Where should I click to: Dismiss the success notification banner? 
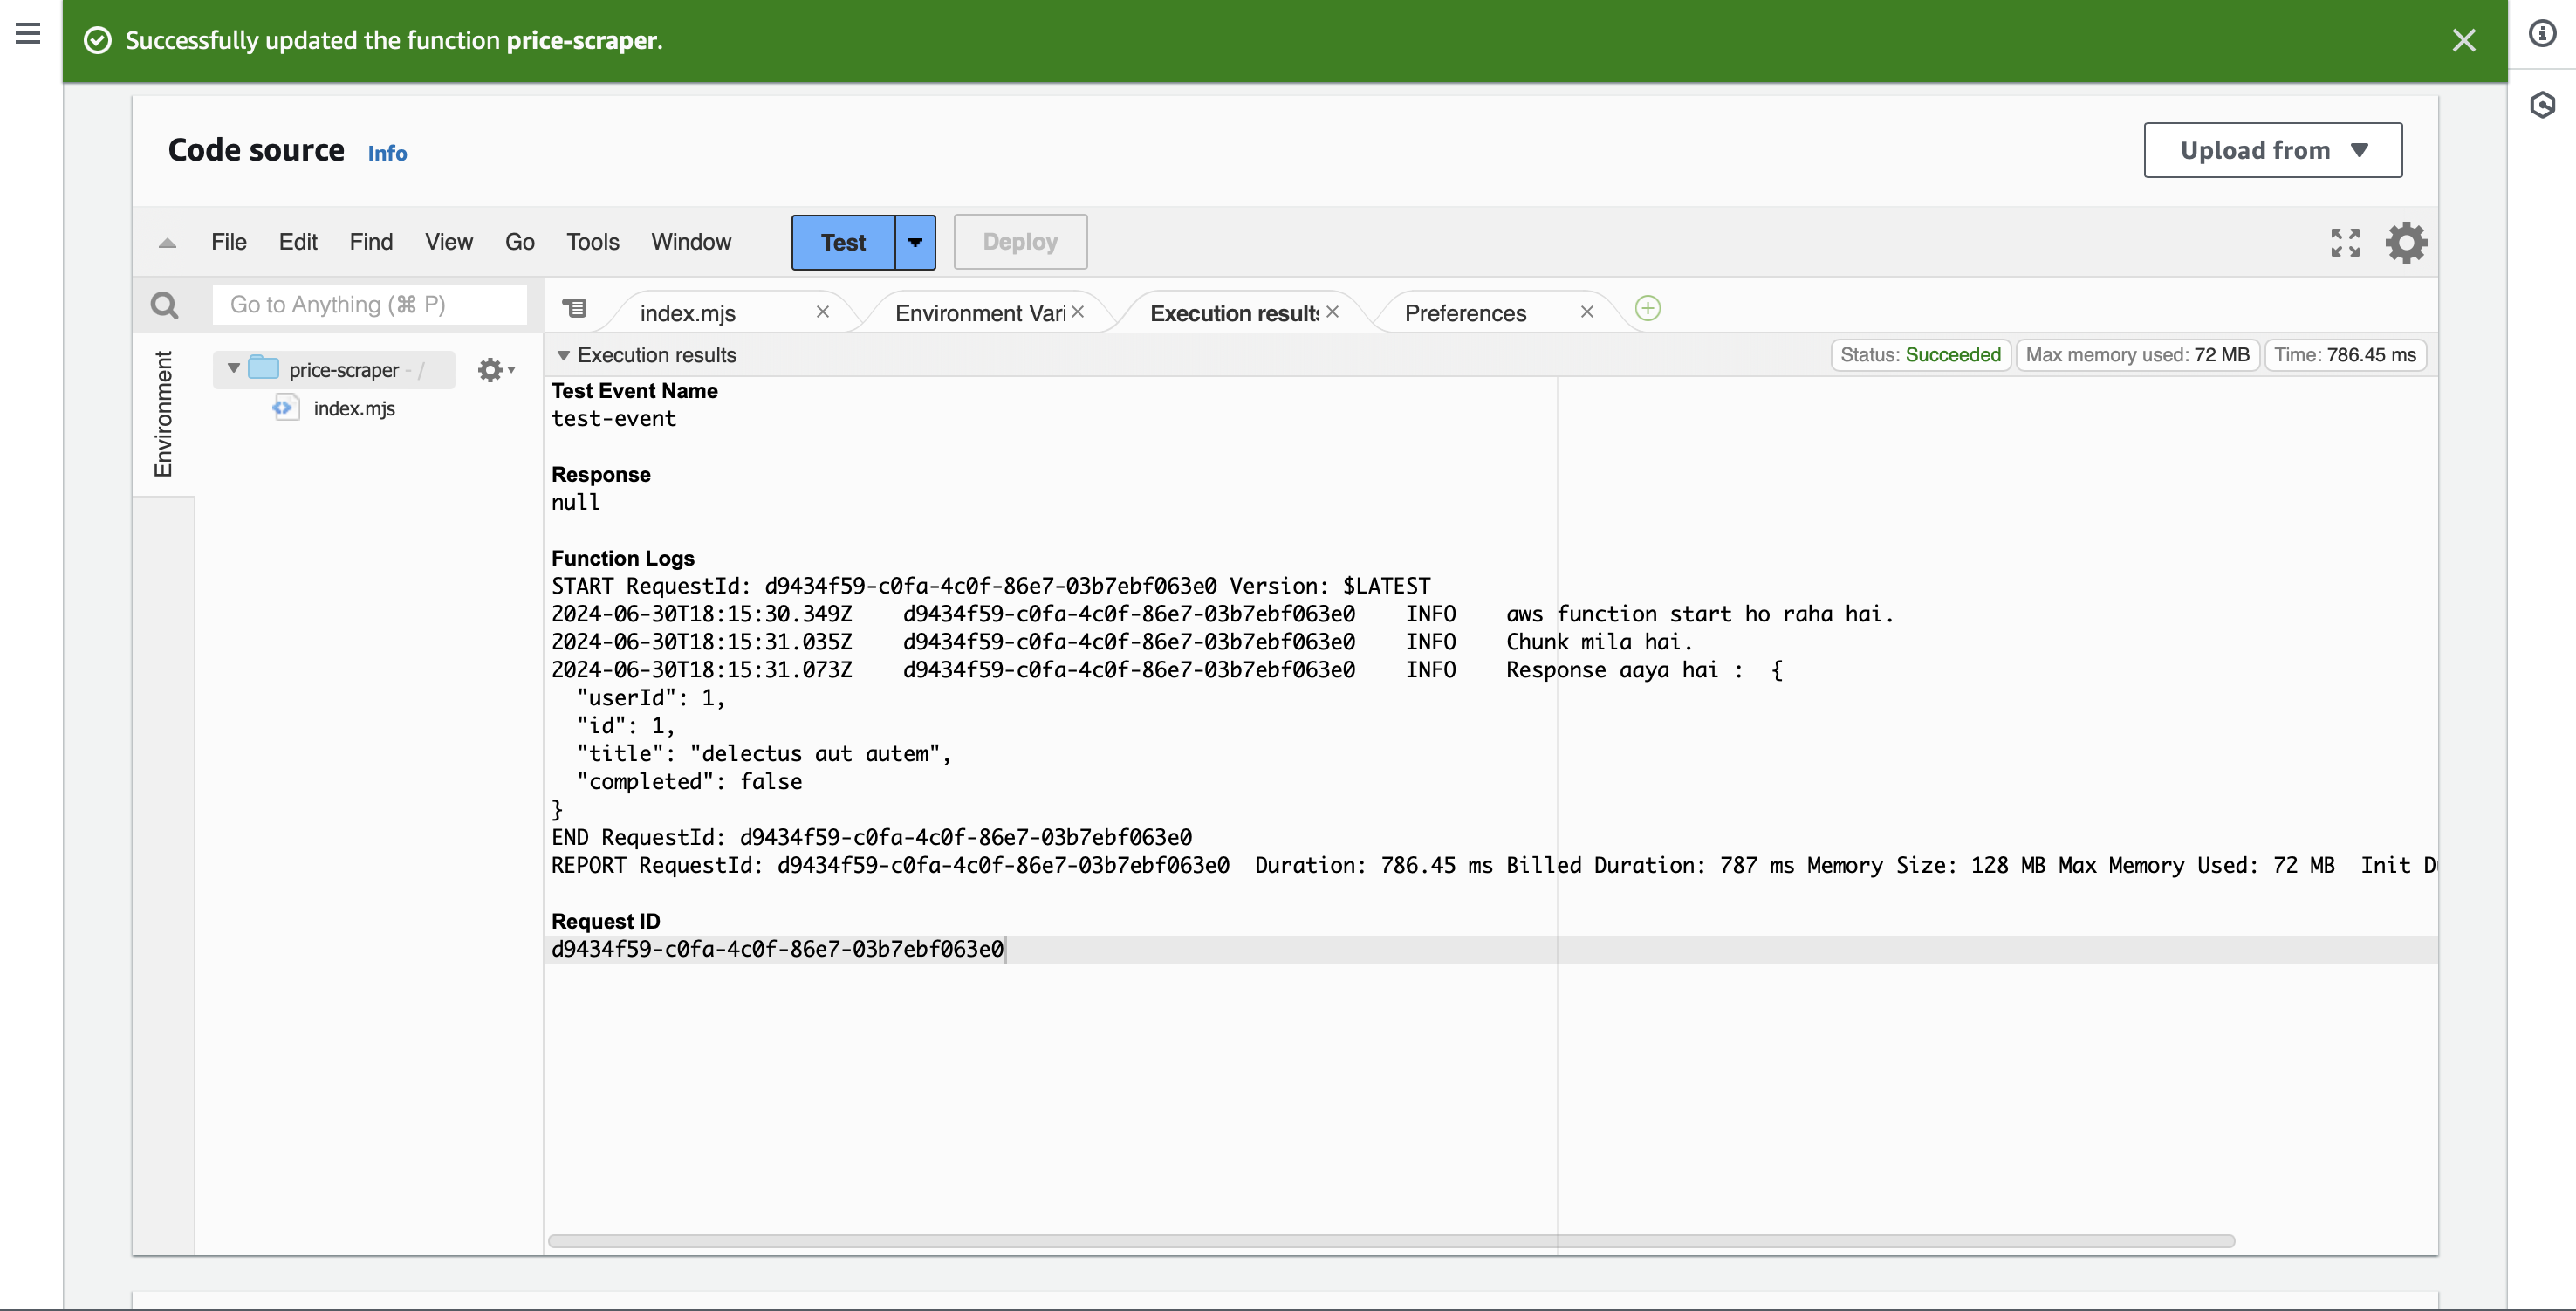[x=2464, y=40]
